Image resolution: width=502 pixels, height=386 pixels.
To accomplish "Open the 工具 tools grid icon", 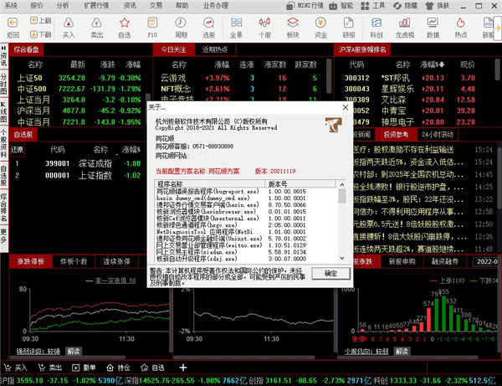I will point(365,6).
